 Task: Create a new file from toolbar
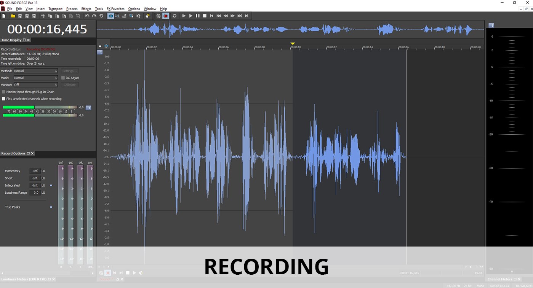4,16
